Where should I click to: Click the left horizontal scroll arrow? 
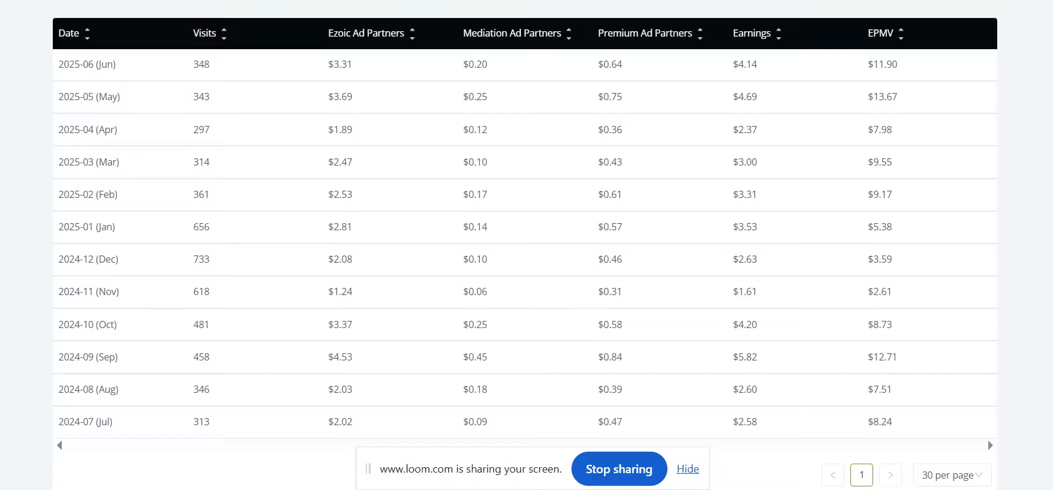click(59, 445)
